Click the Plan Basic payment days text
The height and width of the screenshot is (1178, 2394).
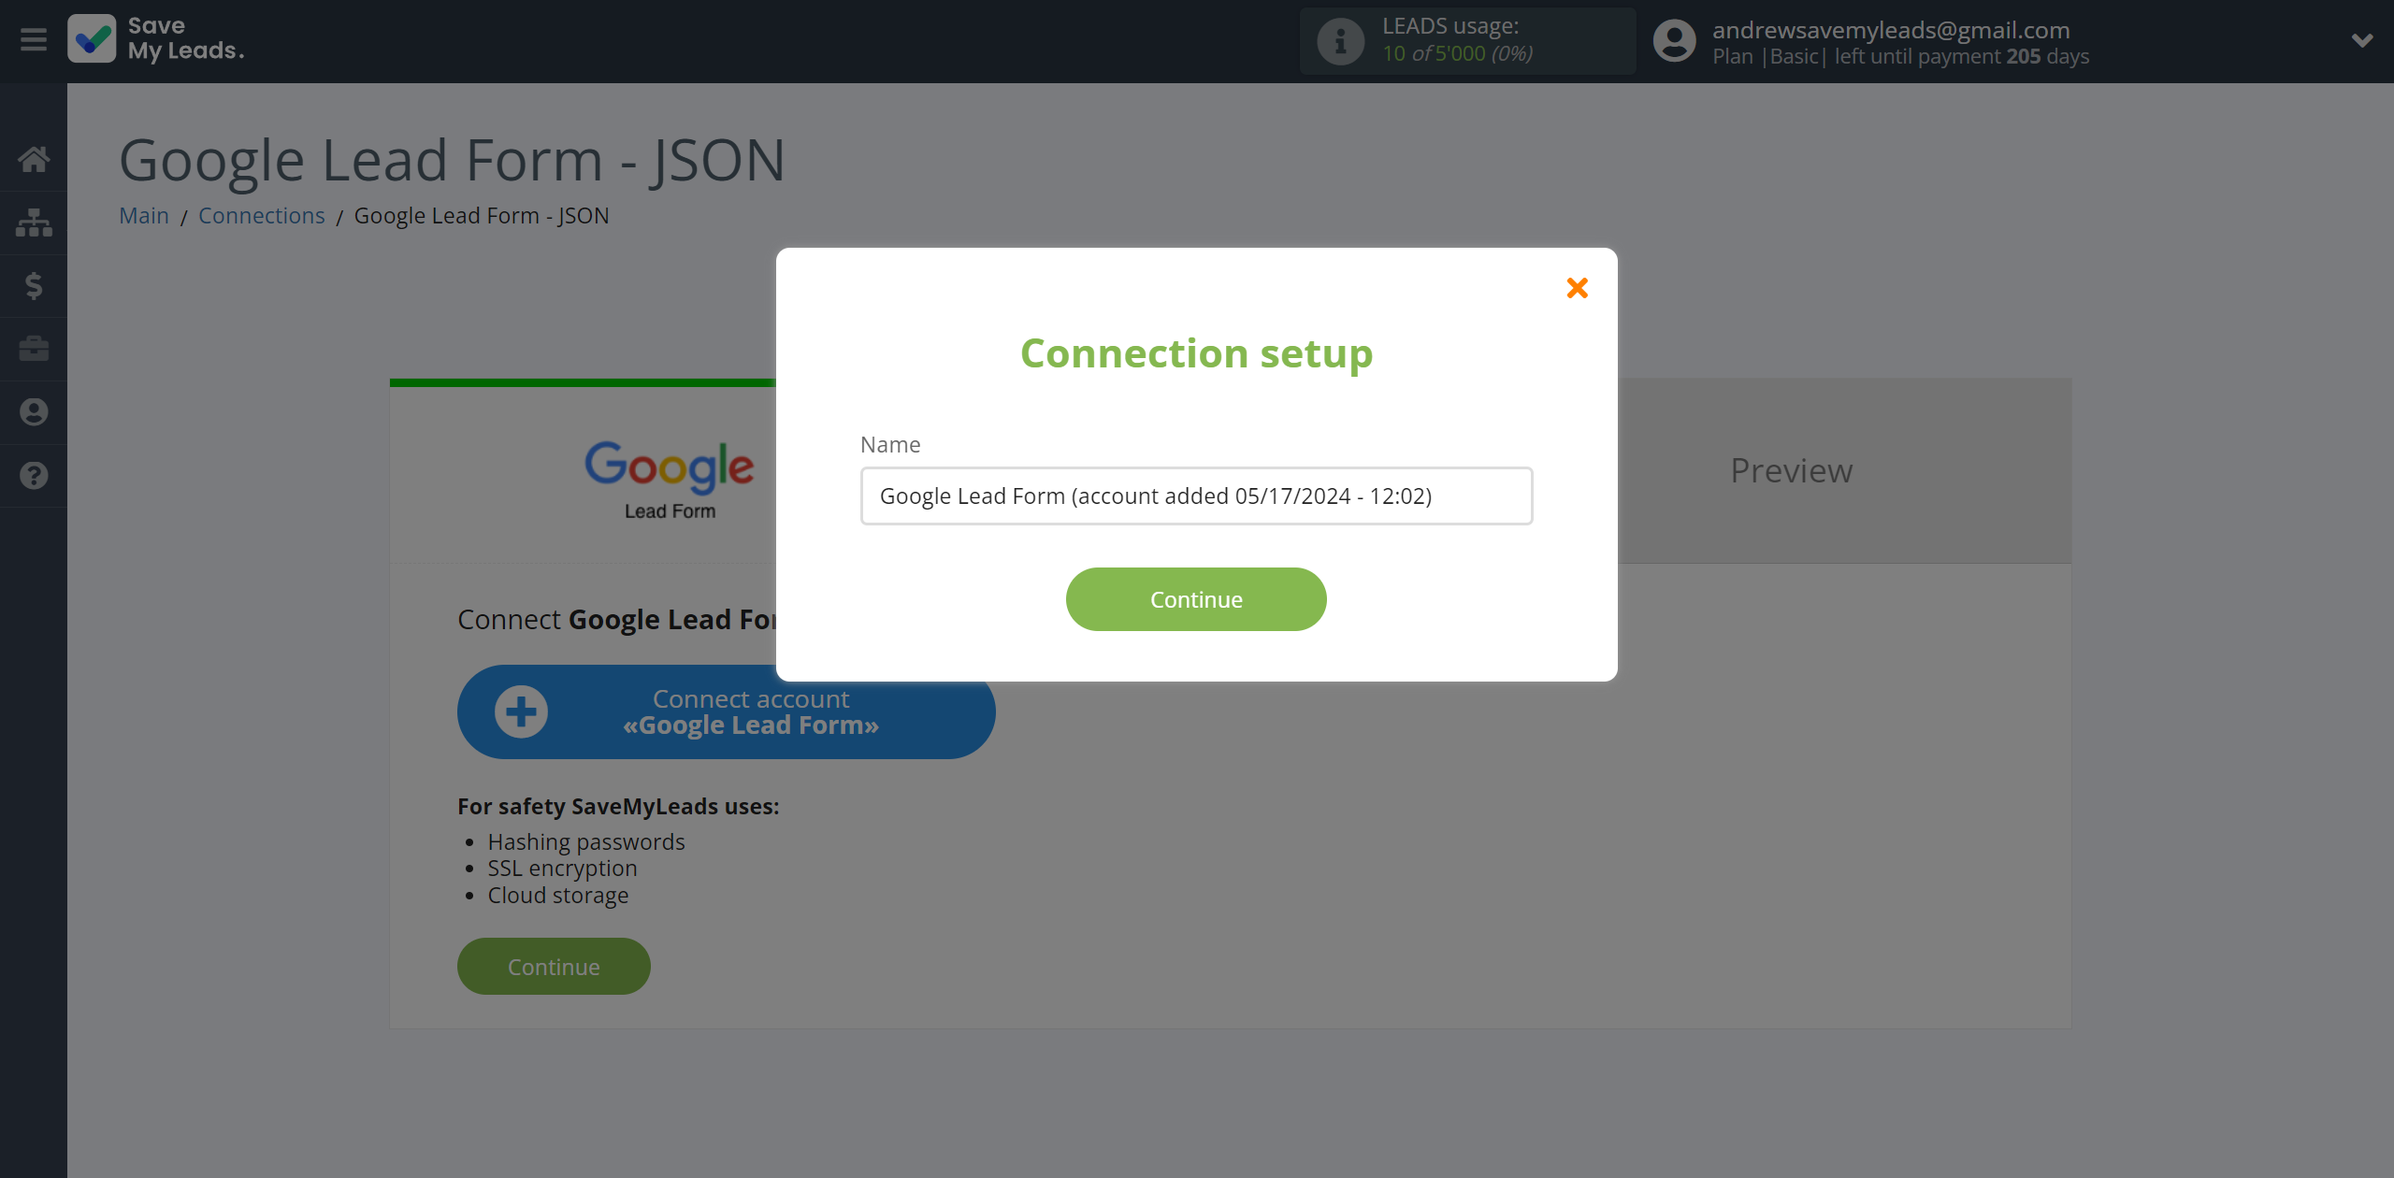coord(1900,57)
